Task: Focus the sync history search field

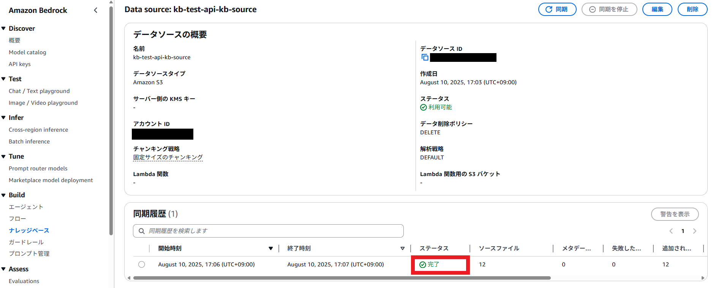Action: click(268, 231)
